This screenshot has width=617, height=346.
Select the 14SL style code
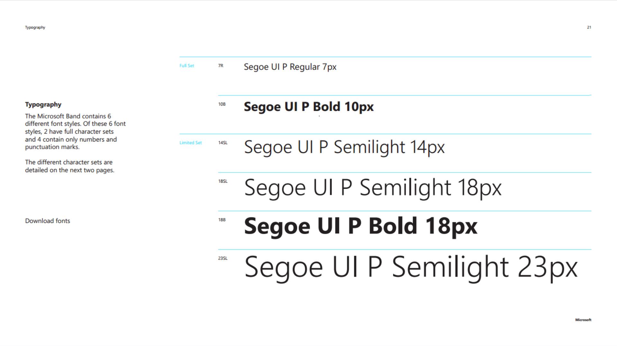(x=223, y=142)
